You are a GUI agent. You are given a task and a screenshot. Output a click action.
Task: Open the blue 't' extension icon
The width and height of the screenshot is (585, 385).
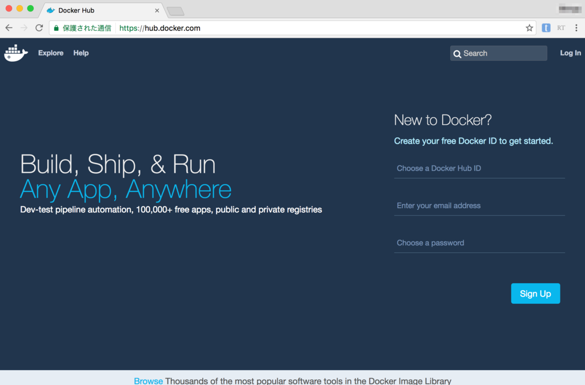click(546, 28)
